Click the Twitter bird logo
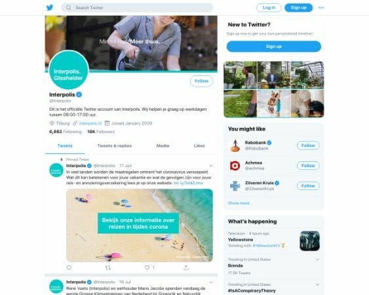Image resolution: width=369 pixels, height=295 pixels. click(x=50, y=7)
